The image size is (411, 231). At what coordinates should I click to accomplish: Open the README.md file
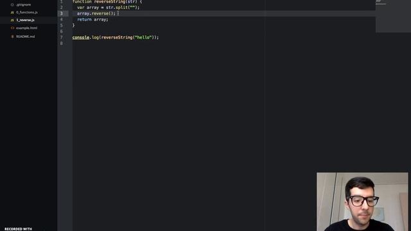tap(26, 37)
